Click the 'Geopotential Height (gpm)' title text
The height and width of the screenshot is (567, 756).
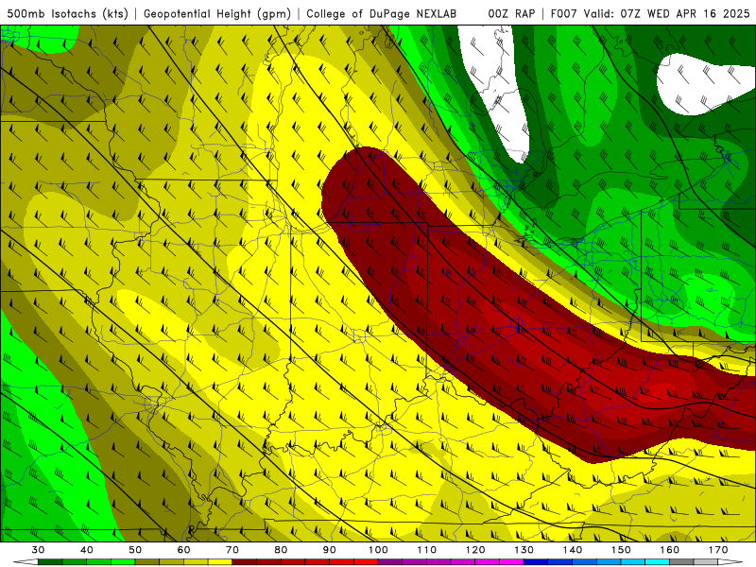pyautogui.click(x=217, y=13)
